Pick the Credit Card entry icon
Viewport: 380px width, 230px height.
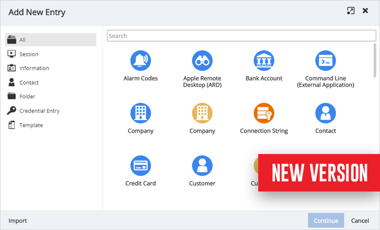[x=141, y=166]
